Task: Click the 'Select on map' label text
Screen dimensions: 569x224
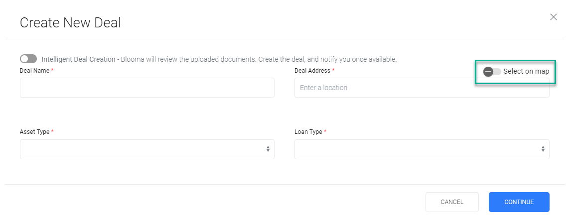Action: coord(526,72)
